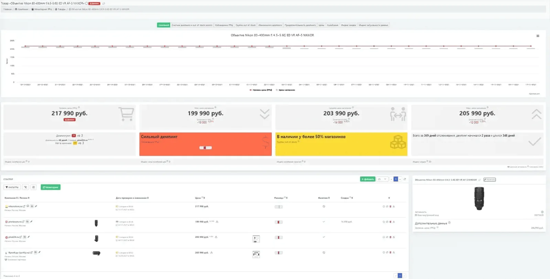Click dumping level indicator in red panel
Viewport: 550px width, 279px height.
pyautogui.click(x=205, y=148)
